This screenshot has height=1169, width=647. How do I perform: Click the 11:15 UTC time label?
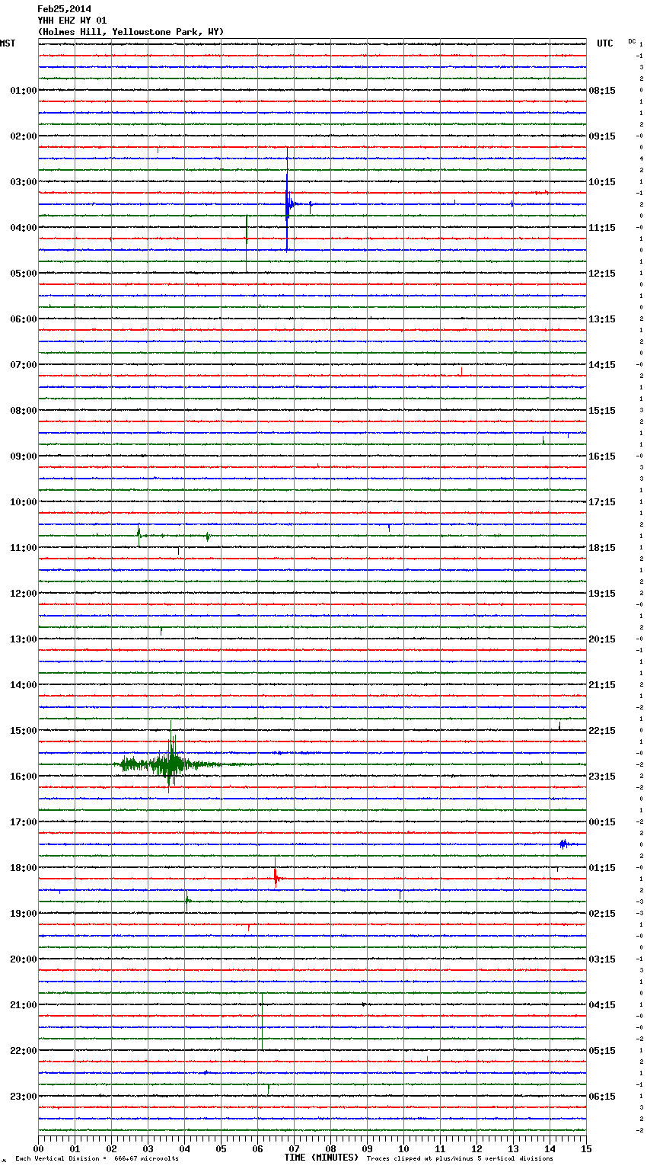[x=602, y=228]
